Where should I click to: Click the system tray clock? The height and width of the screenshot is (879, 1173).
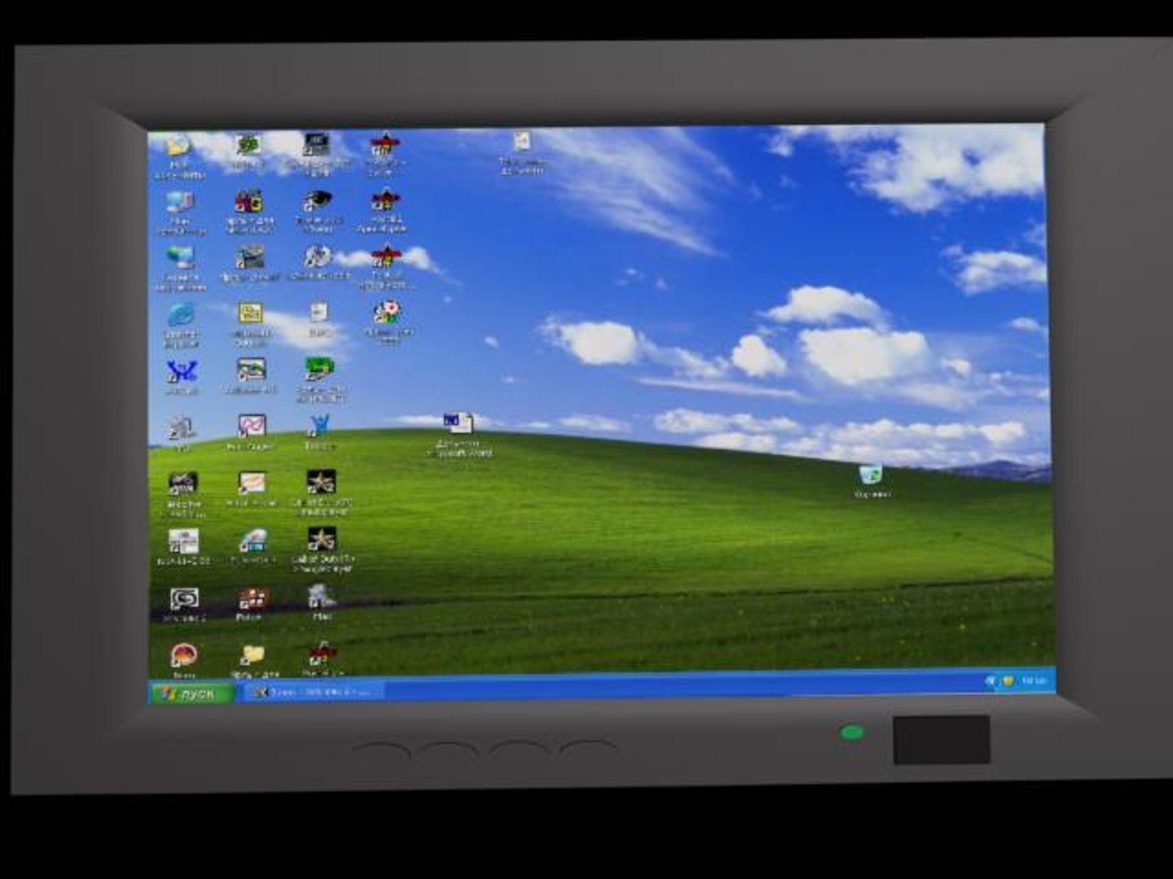[x=1034, y=680]
